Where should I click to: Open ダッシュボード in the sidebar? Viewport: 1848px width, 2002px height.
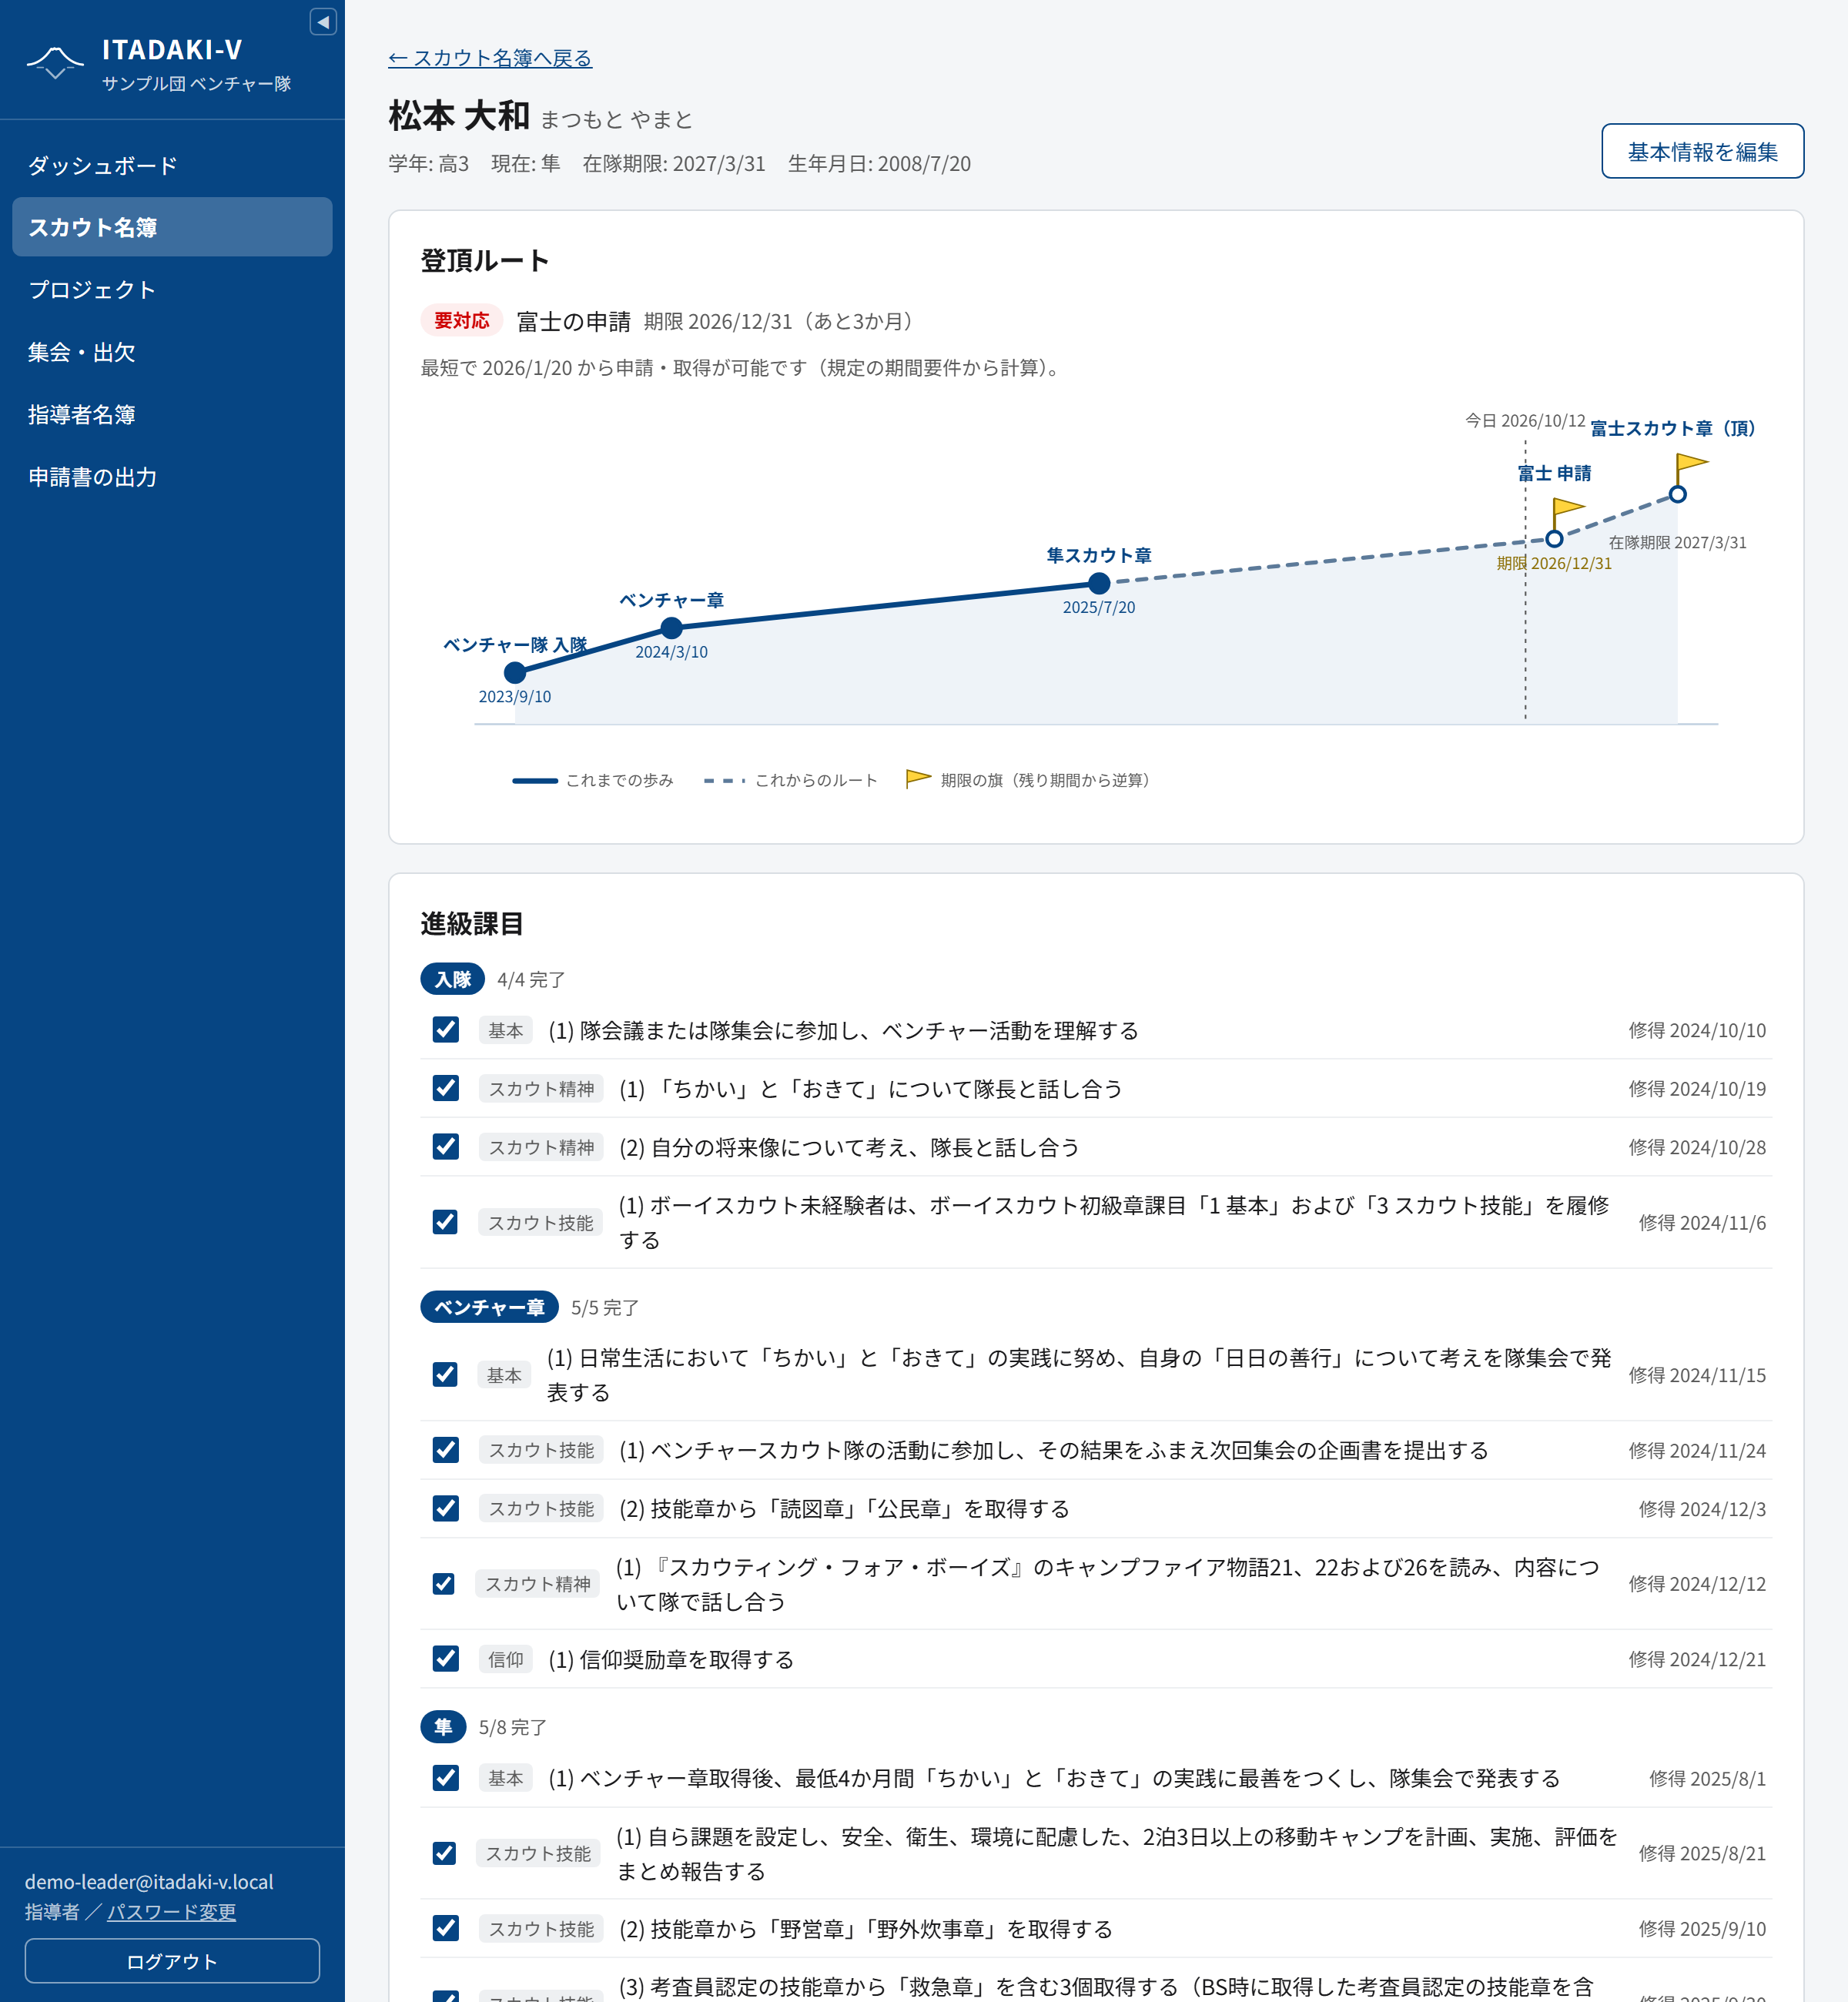[x=172, y=165]
